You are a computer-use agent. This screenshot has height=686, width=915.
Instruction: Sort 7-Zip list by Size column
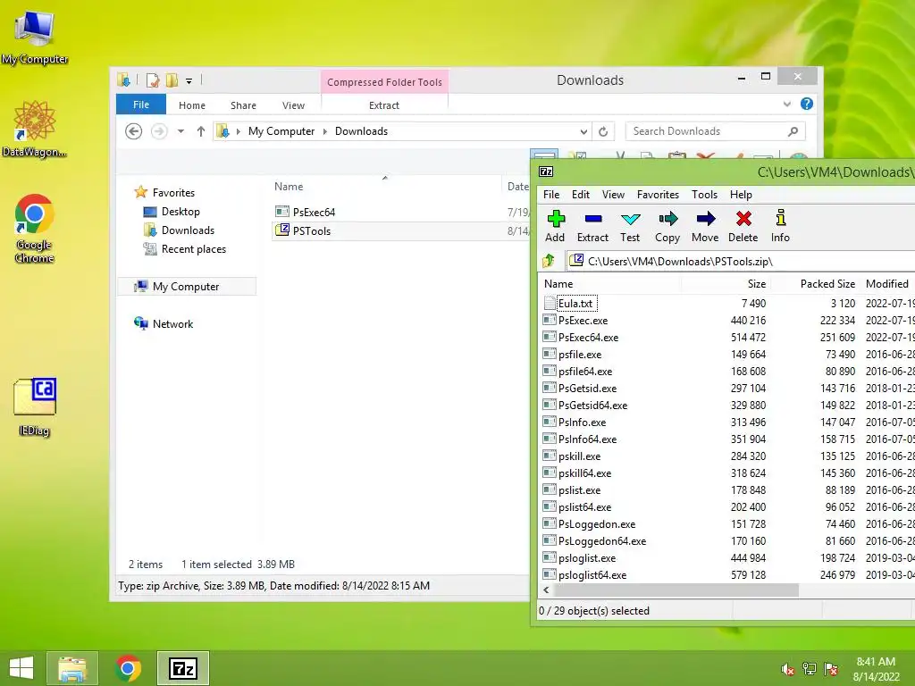[726, 284]
